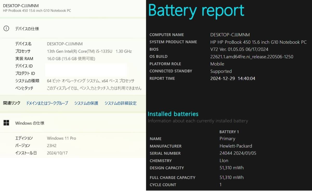Screen dimensions: 312x191
Task: Select the CHEMISTRY value LIon
Action: point(224,161)
